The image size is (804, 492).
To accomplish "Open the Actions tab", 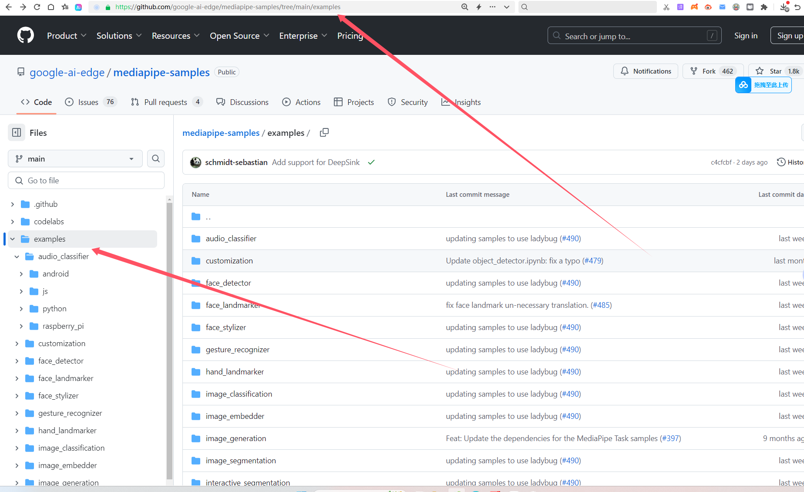I will point(301,102).
